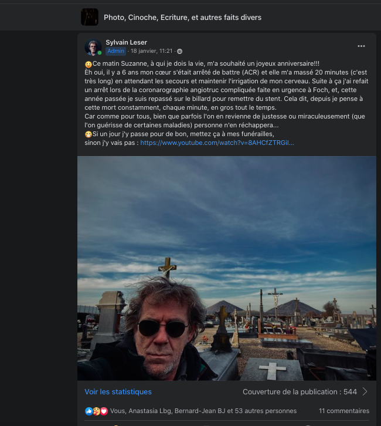Open the post options three-dots menu
Image resolution: width=381 pixels, height=426 pixels.
point(362,46)
